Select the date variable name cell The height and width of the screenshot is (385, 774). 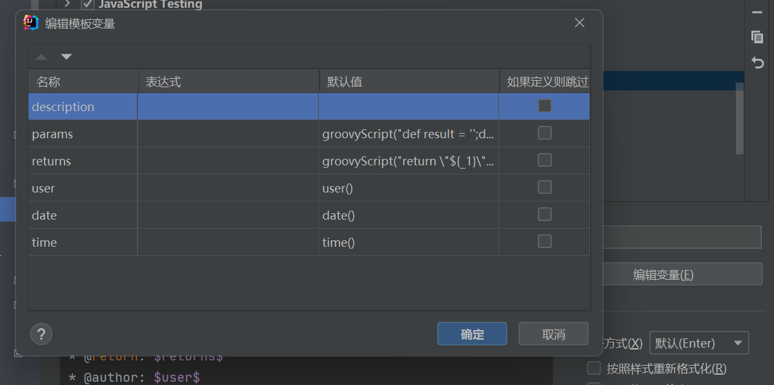click(83, 216)
